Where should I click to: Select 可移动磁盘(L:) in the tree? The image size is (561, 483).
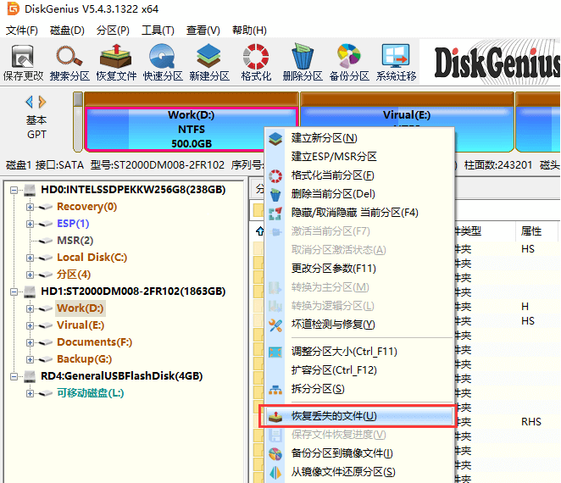(91, 393)
